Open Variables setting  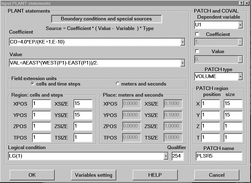click(94, 175)
